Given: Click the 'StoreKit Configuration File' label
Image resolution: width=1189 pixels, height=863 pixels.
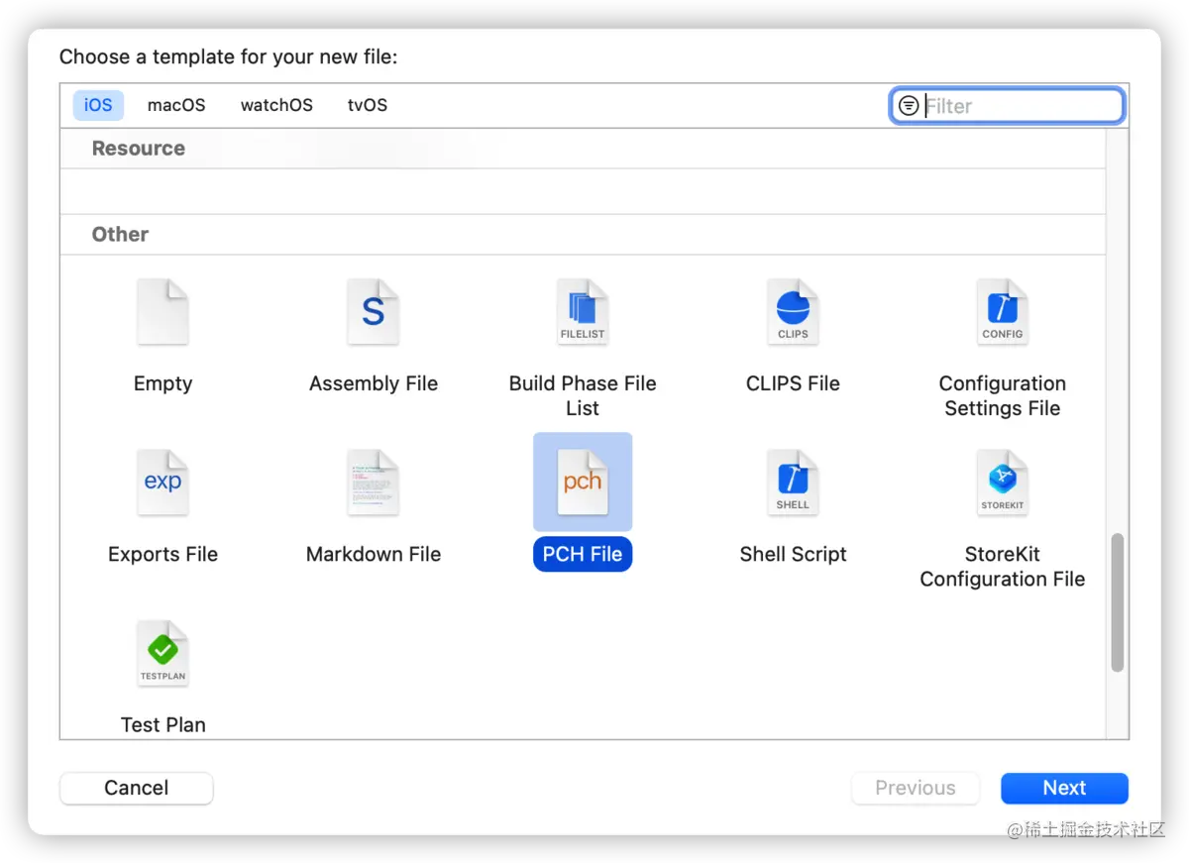Looking at the screenshot, I should 1003,567.
